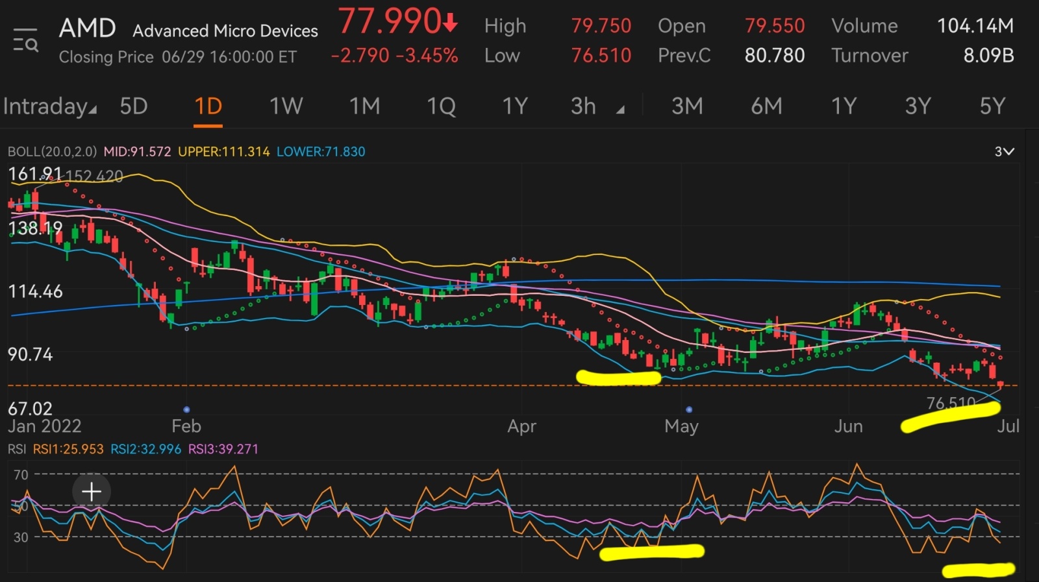Select the 5Y range button
This screenshot has width=1039, height=582.
(992, 106)
